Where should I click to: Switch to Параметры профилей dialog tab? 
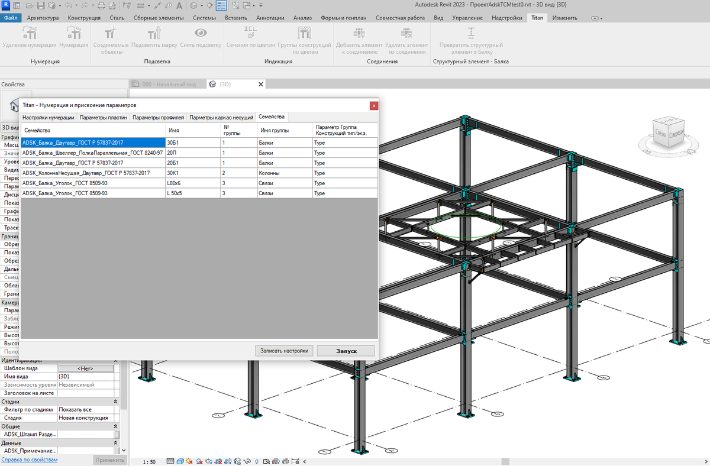point(158,118)
